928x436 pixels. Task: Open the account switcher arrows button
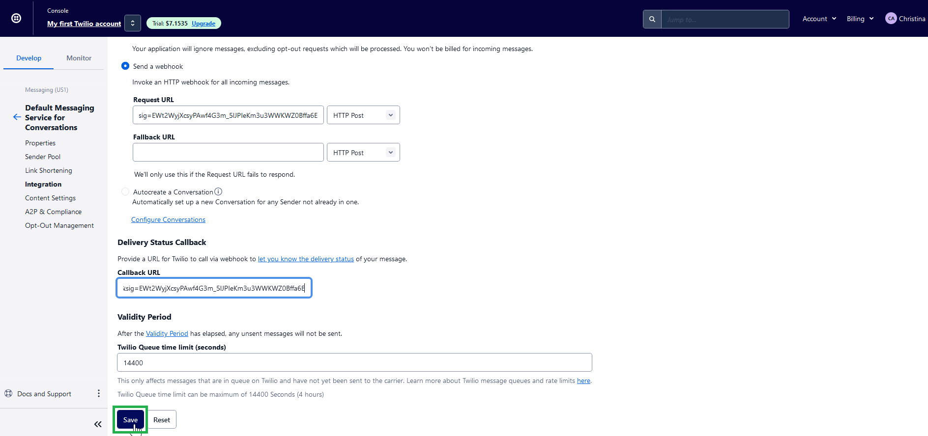[133, 23]
